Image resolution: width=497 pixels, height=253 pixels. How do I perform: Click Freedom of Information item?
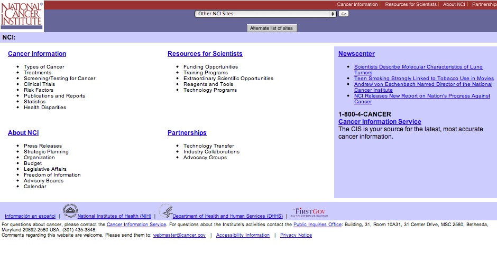click(x=52, y=175)
